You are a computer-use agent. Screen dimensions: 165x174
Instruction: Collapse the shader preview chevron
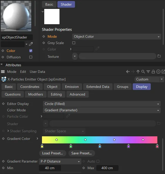[43, 11]
